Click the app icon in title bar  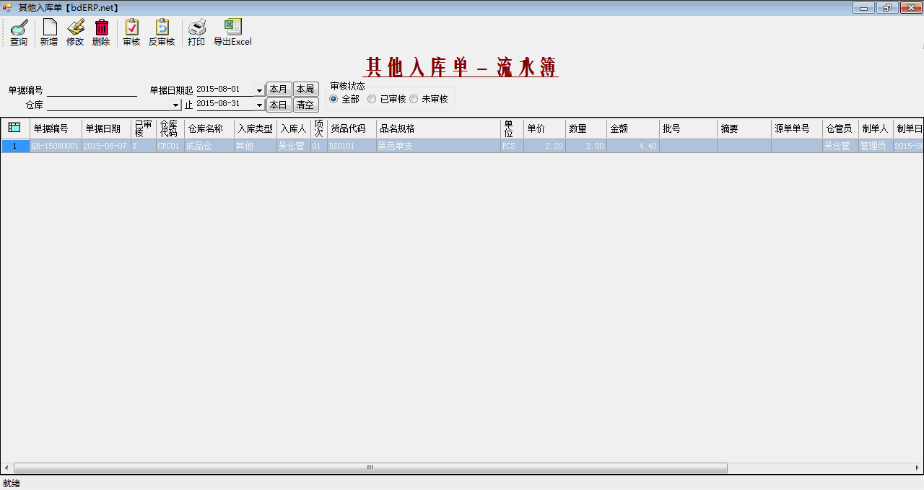coord(8,8)
